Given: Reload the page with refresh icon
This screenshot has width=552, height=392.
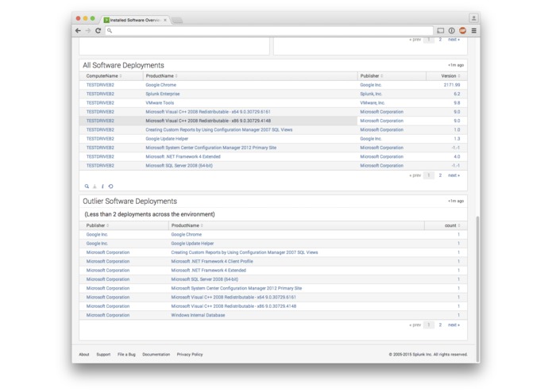Looking at the screenshot, I should (x=98, y=31).
